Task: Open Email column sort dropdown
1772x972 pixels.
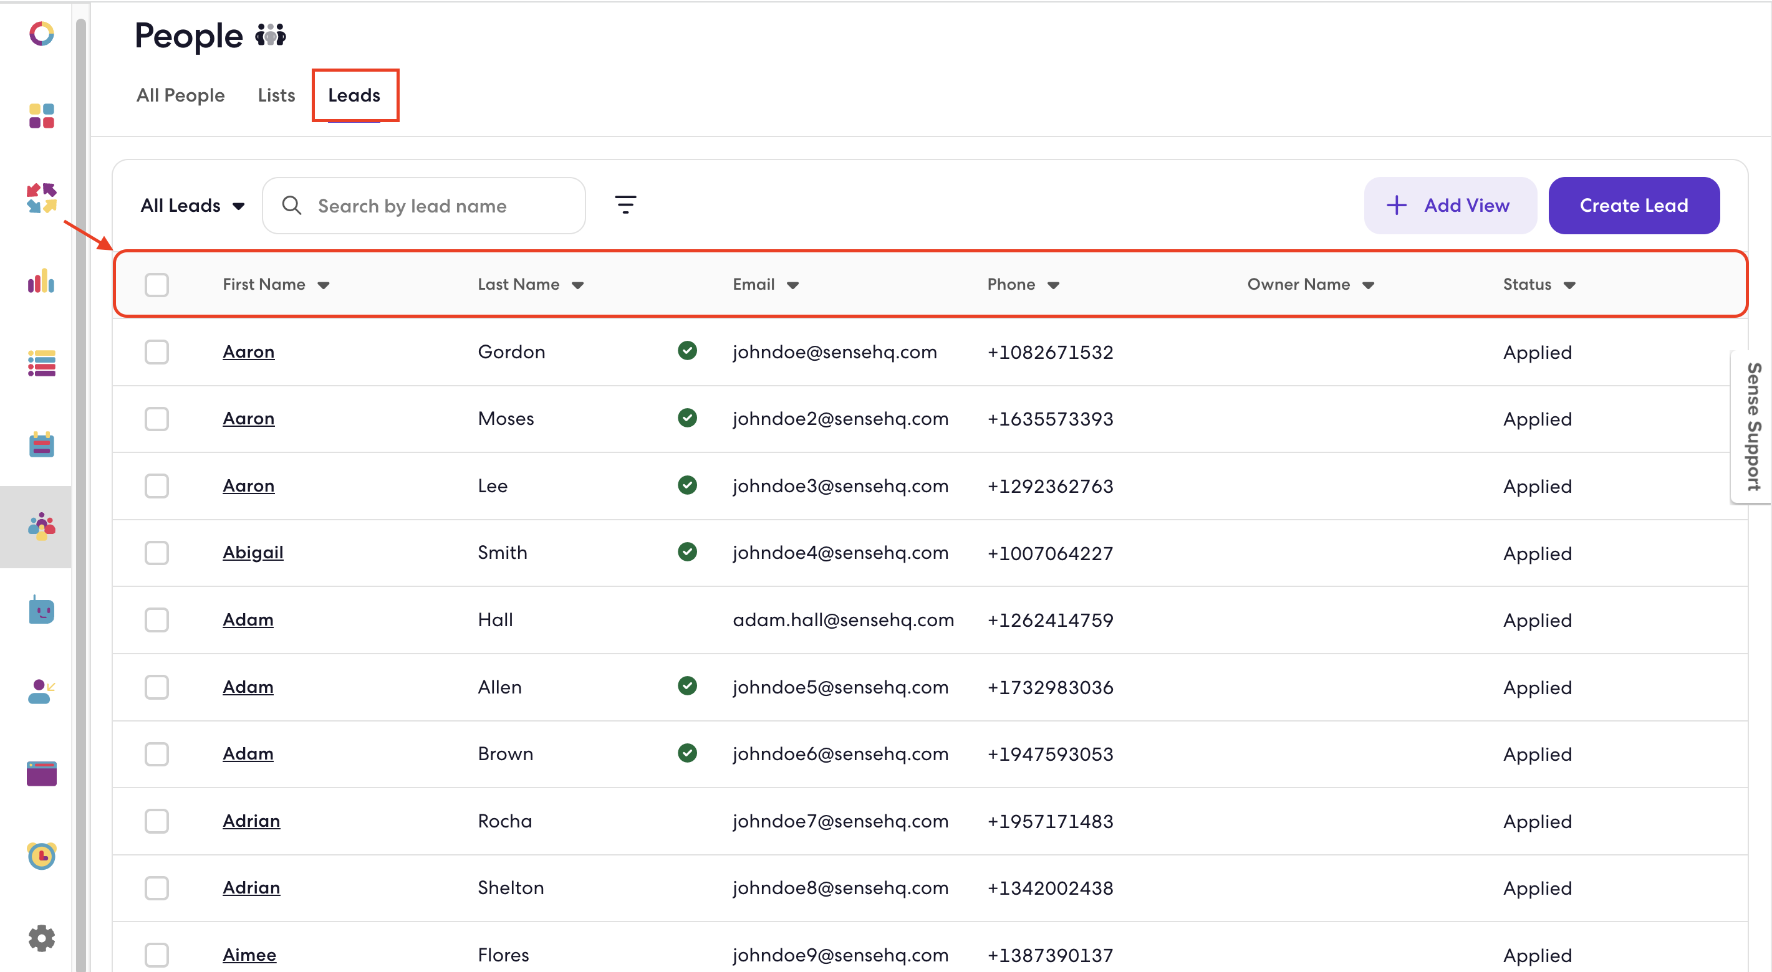Action: coord(792,285)
